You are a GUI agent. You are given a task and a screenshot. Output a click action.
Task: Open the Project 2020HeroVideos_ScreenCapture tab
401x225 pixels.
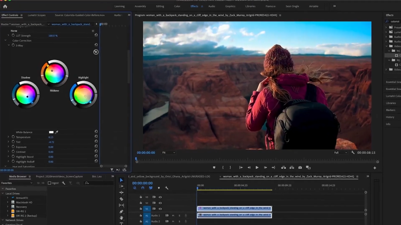(59, 176)
